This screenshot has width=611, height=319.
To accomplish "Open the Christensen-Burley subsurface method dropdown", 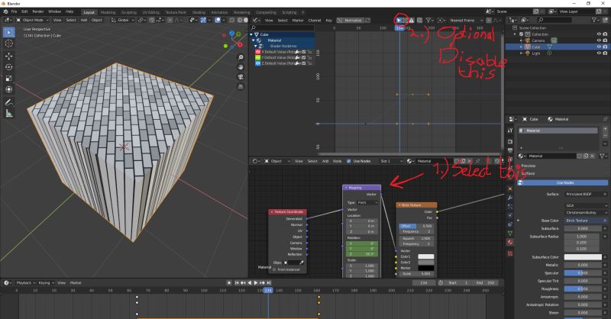I will pyautogui.click(x=586, y=213).
